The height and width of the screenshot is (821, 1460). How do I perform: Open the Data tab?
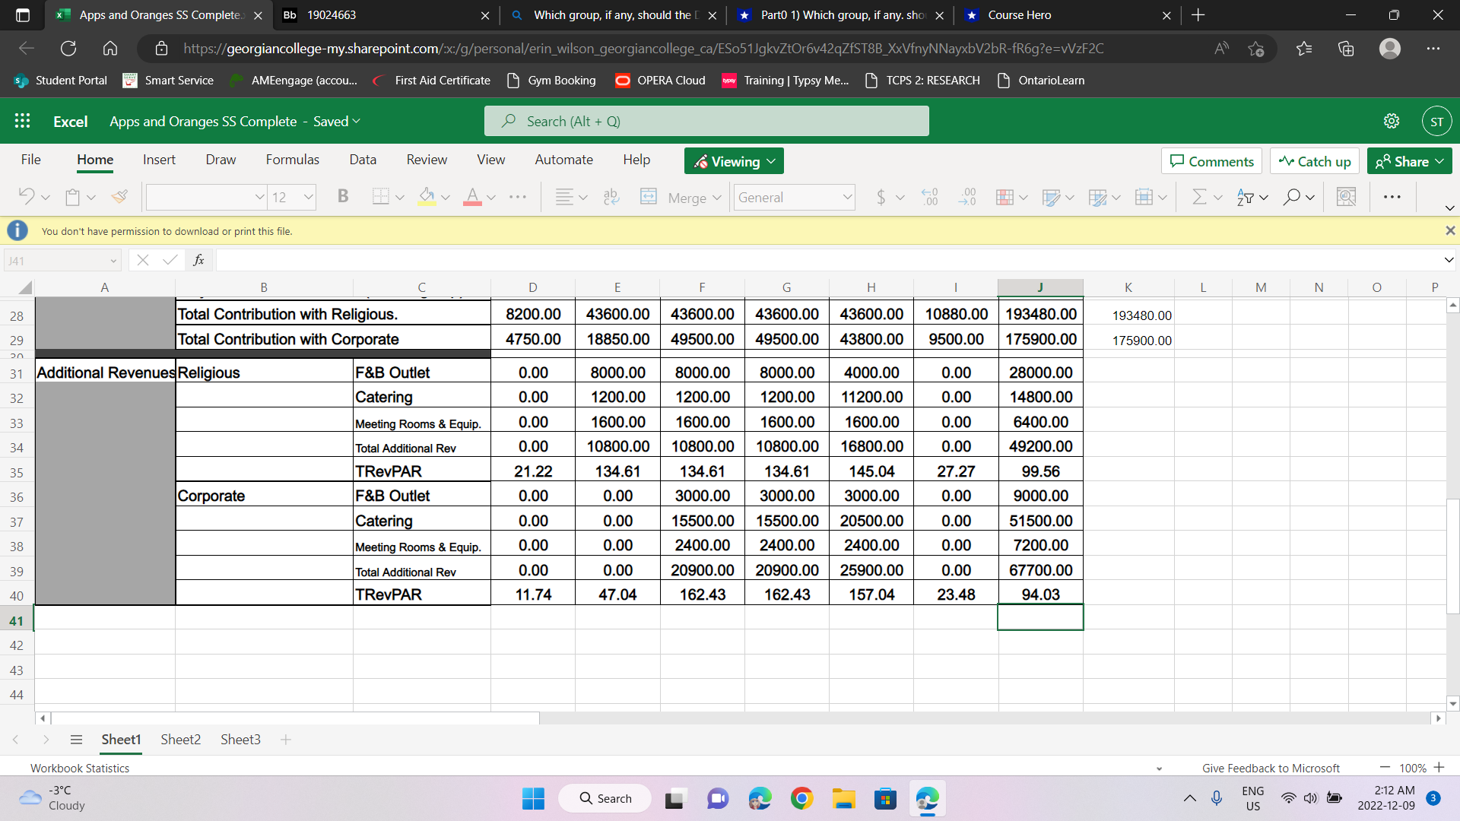click(363, 159)
